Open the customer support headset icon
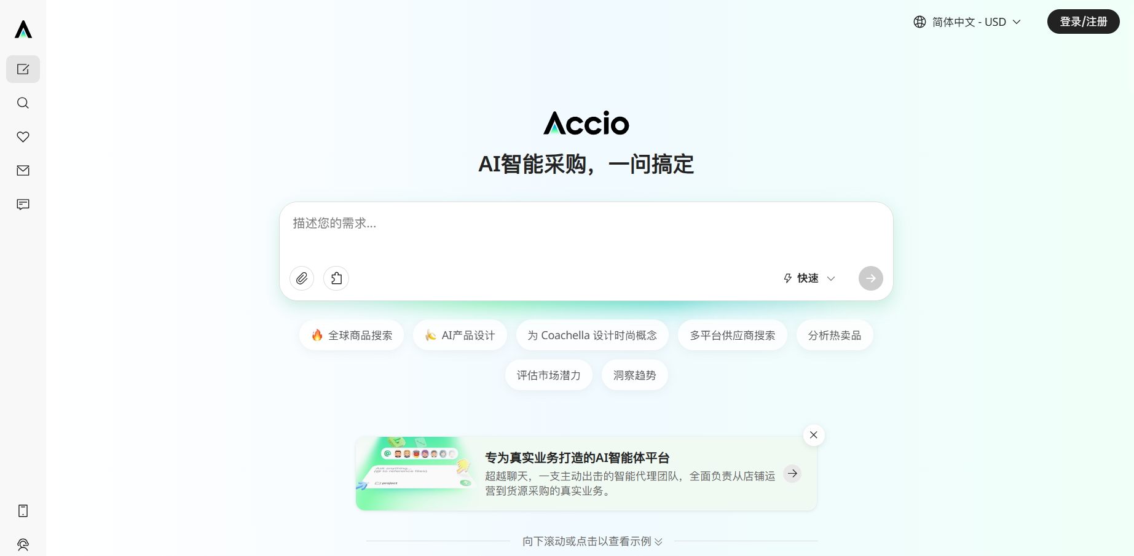This screenshot has width=1134, height=556. pyautogui.click(x=23, y=544)
